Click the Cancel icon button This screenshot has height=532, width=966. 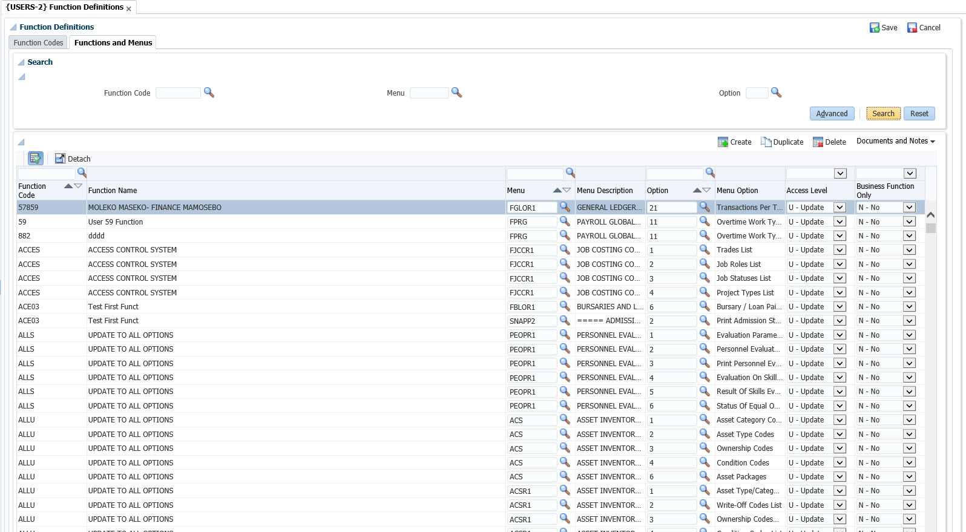click(912, 28)
